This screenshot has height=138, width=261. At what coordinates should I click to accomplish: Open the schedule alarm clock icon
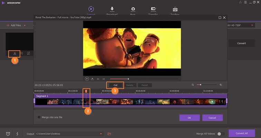[x=8, y=134]
